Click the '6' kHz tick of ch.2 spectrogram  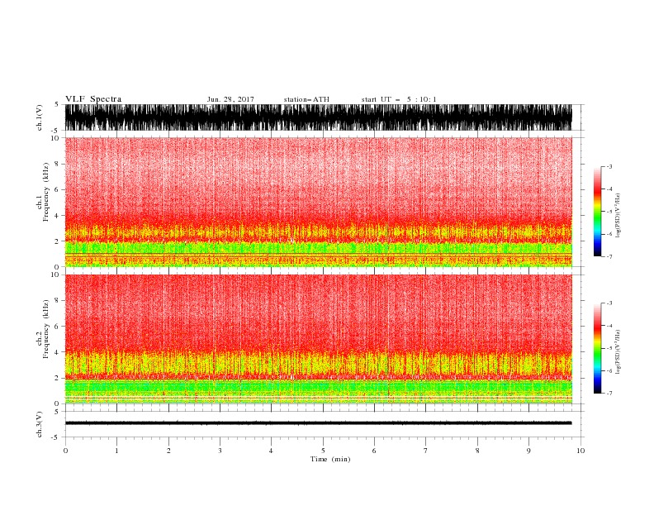(x=58, y=327)
